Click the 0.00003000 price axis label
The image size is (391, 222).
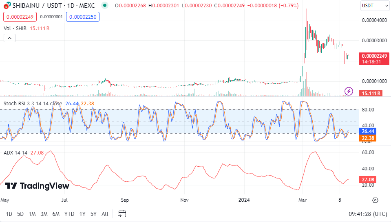coord(374,41)
